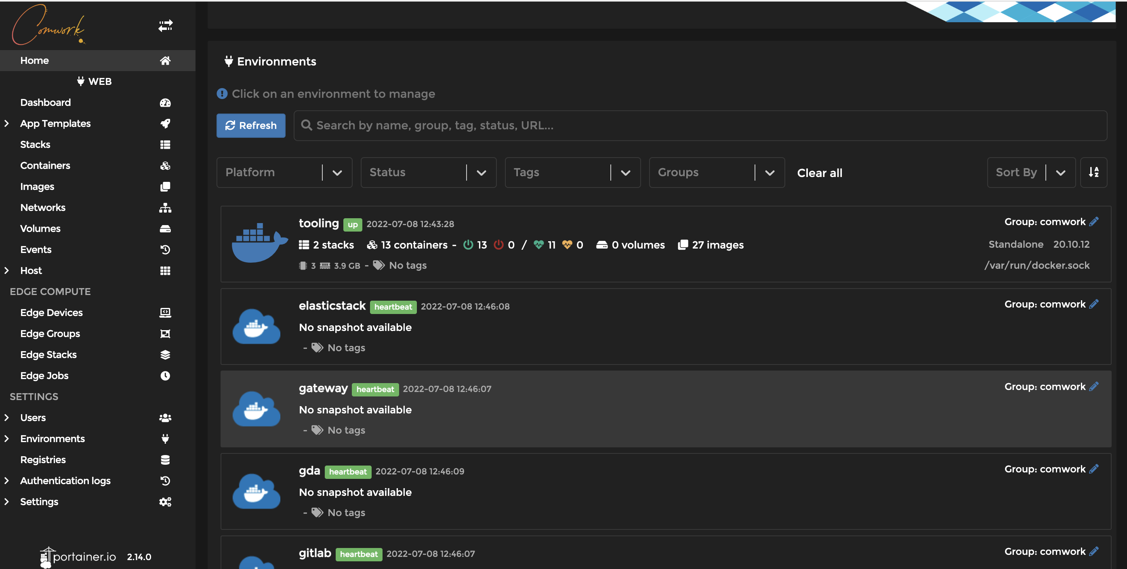Viewport: 1127px width, 569px height.
Task: Click Clear all filters button
Action: (x=820, y=173)
